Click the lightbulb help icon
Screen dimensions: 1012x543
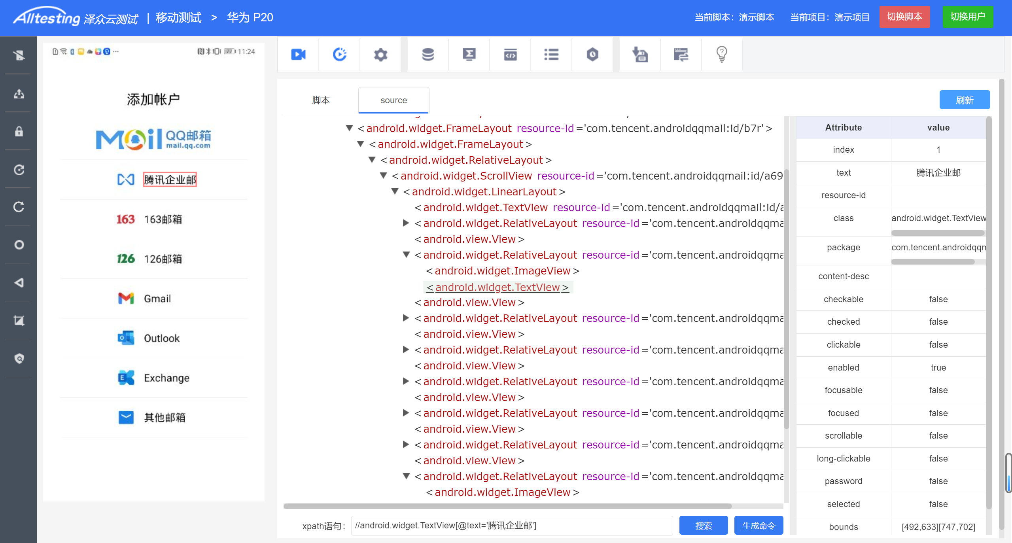coord(722,54)
